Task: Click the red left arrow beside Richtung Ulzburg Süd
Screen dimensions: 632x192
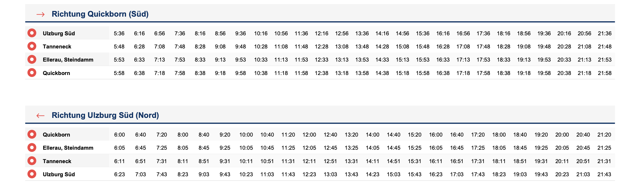Action: [40, 116]
